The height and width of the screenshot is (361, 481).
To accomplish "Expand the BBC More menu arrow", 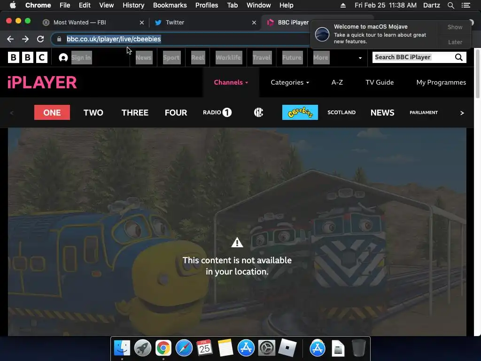I will coord(360,58).
